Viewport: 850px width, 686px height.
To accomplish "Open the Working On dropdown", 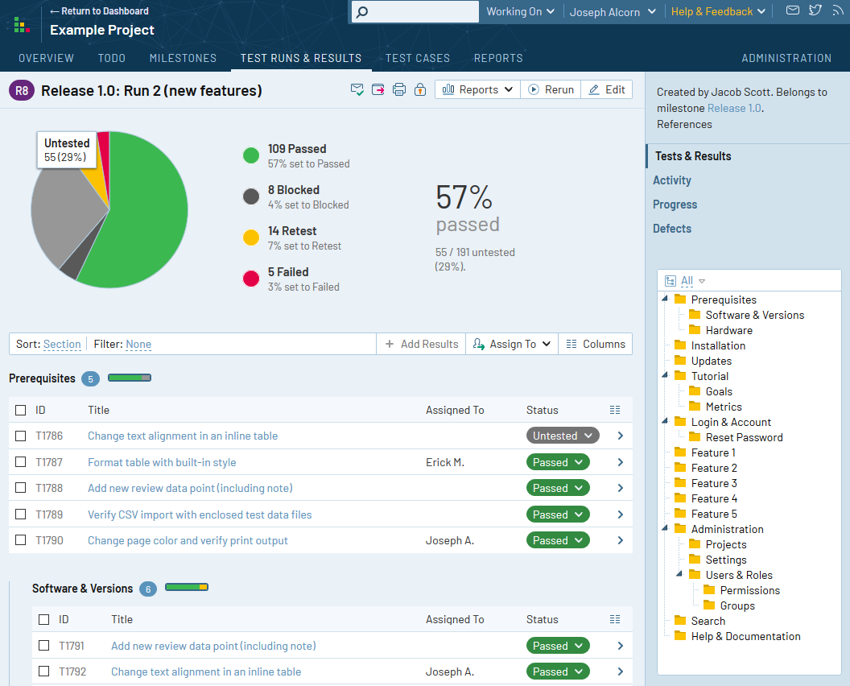I will click(x=520, y=11).
